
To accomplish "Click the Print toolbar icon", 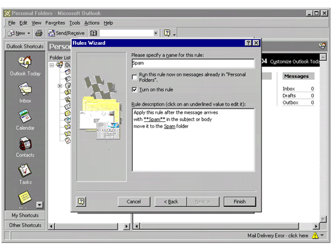I will tap(39, 33).
